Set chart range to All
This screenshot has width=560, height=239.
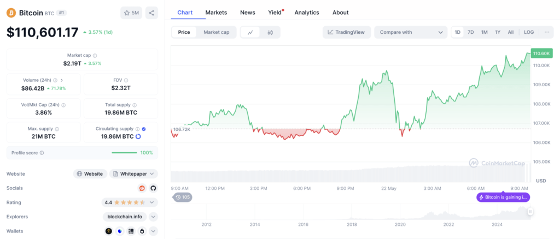coord(511,32)
